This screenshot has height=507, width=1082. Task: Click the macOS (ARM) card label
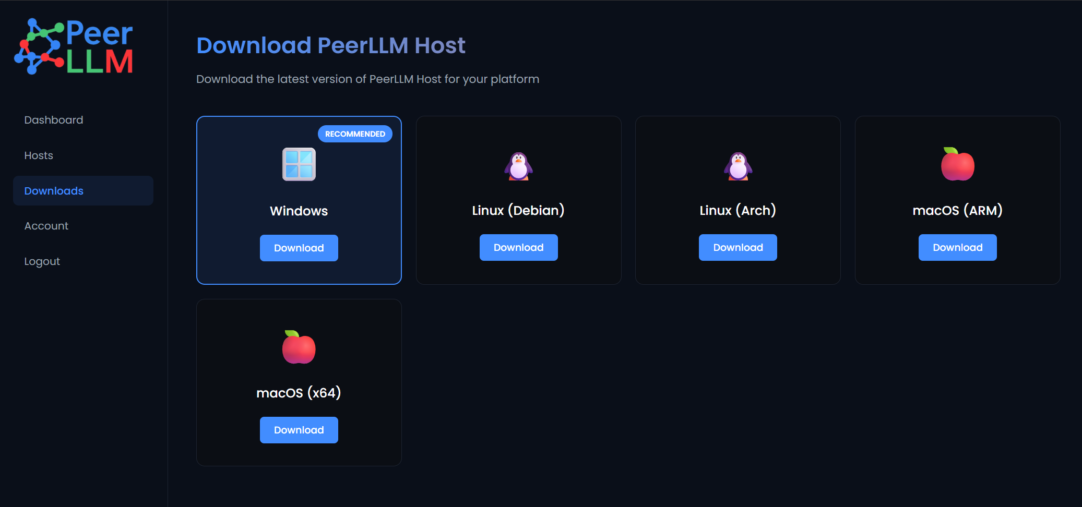pos(957,210)
